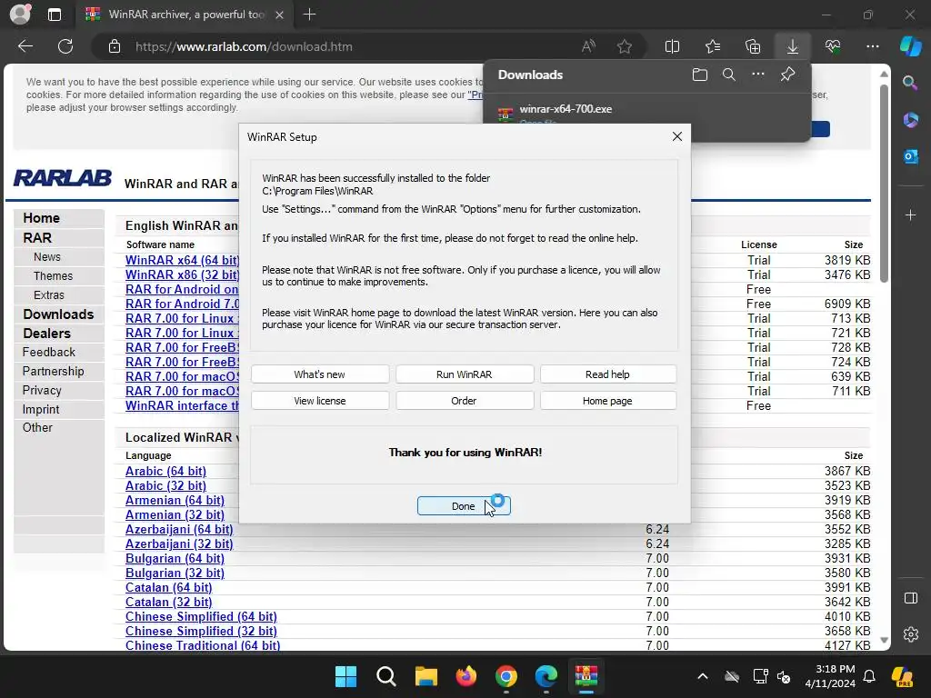The width and height of the screenshot is (931, 698).
Task: Download Chinese Simplified (64 bit) version
Action: click(x=201, y=617)
